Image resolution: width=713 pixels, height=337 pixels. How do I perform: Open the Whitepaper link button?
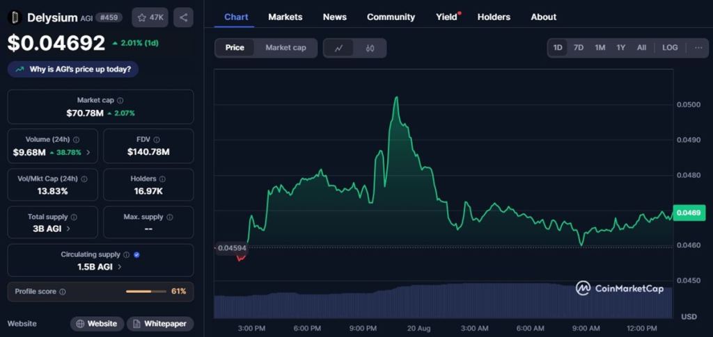pyautogui.click(x=160, y=324)
